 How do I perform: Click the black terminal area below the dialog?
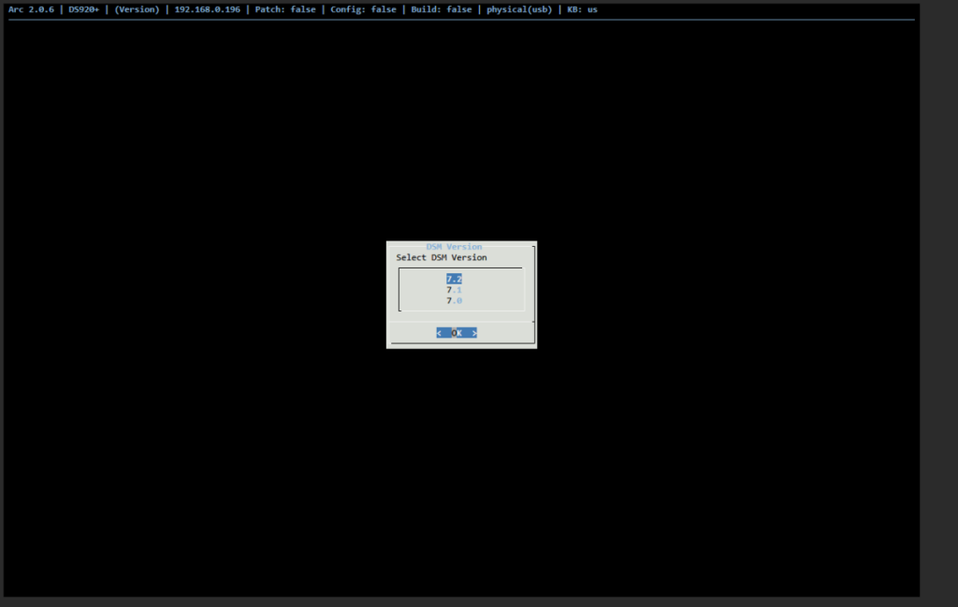tap(458, 468)
